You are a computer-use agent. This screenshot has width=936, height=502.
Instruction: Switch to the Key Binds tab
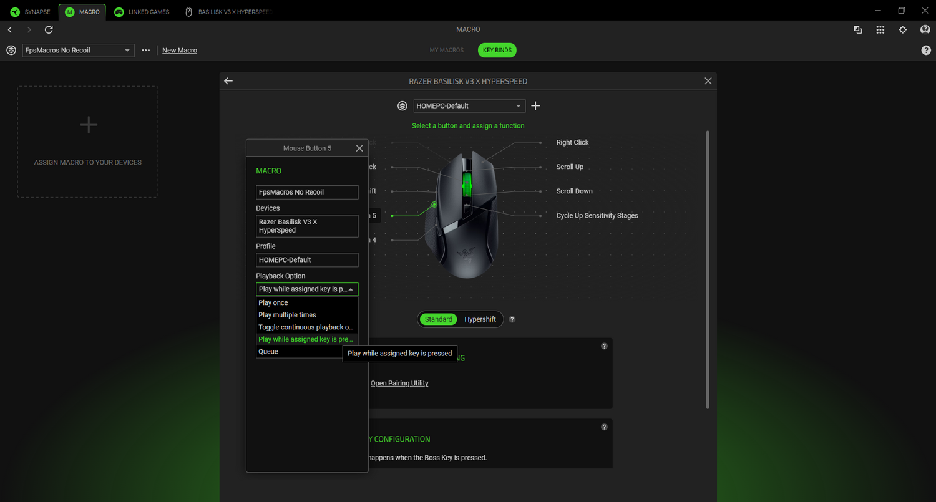pos(497,51)
